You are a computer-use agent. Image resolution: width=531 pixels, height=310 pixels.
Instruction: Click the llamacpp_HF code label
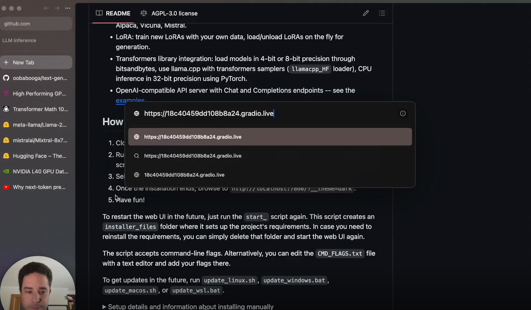[310, 69]
